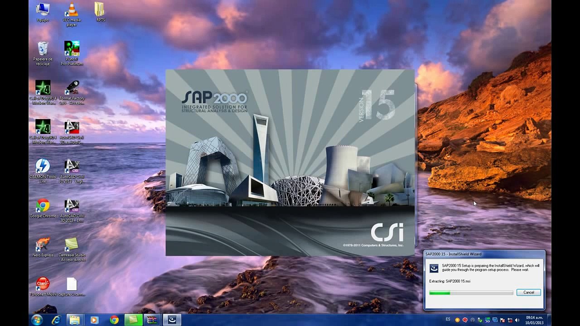
Task: Select the Turbonett Movil Claro shortcut
Action: coord(43,286)
